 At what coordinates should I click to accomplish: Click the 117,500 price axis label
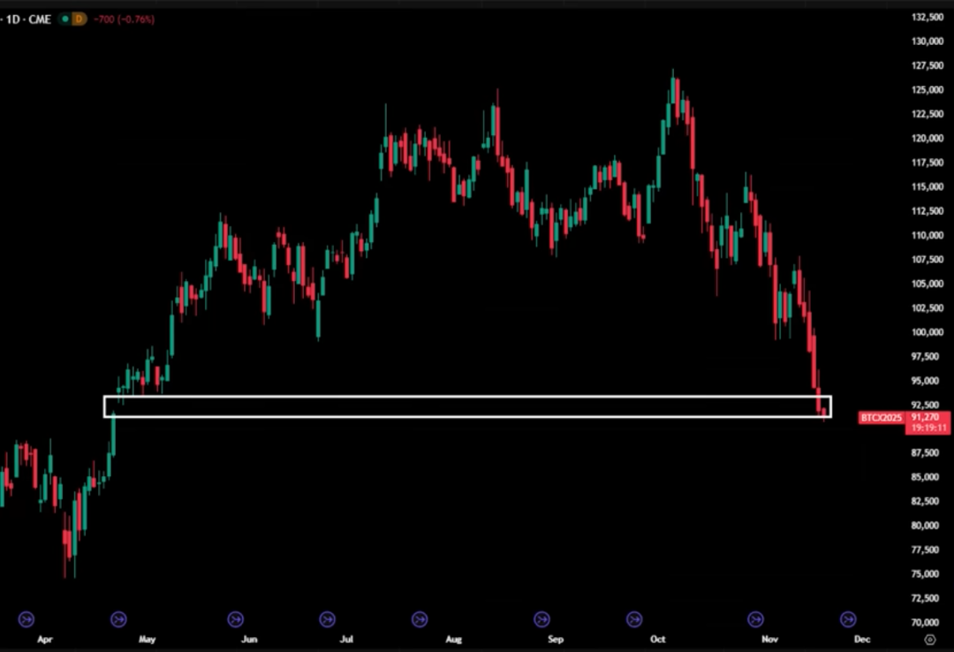(927, 163)
